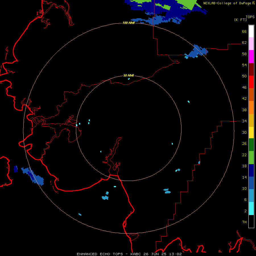Click the legend value "38"
The height and width of the screenshot is (256, 256).
pyautogui.click(x=244, y=110)
